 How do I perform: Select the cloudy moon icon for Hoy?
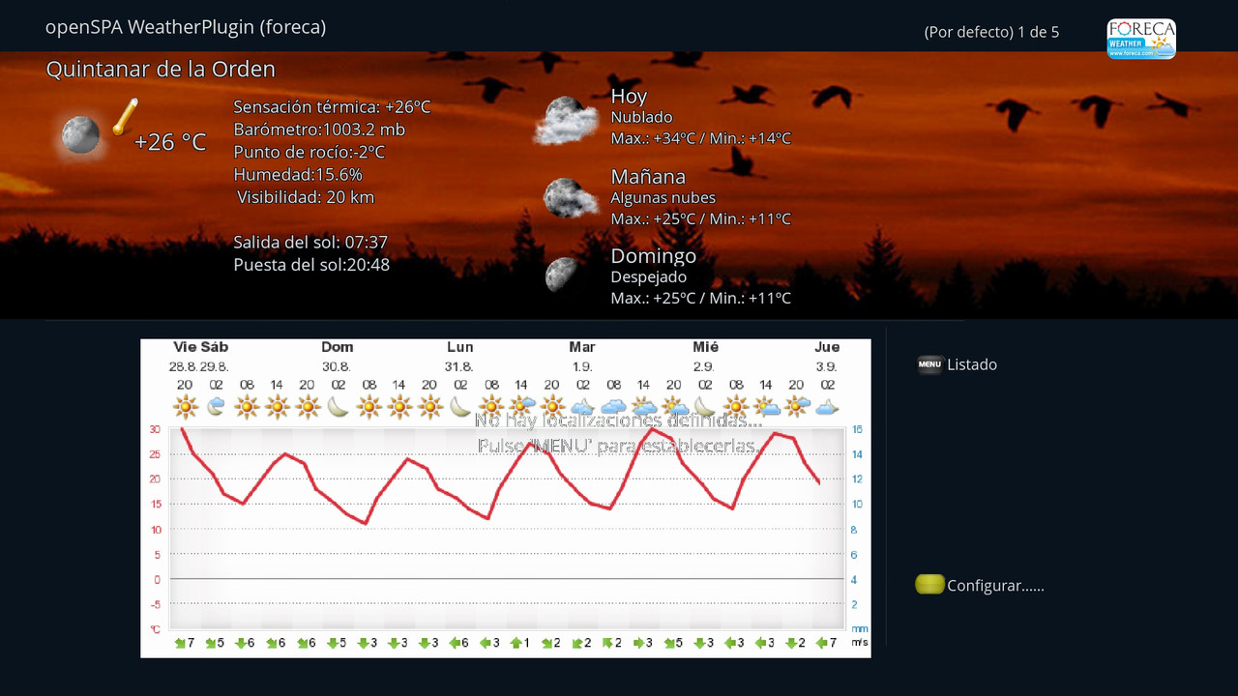click(x=566, y=120)
